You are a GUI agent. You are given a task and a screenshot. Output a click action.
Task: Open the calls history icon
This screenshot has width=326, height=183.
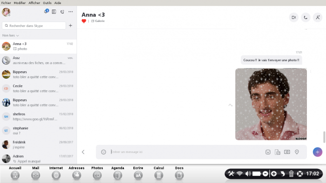pos(62,12)
